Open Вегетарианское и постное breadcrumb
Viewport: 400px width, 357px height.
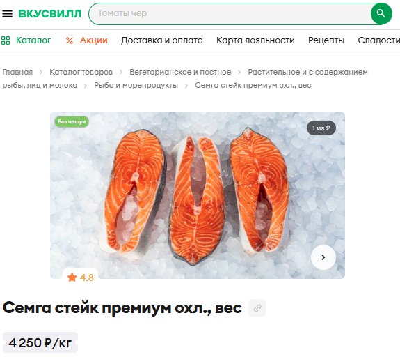point(180,72)
